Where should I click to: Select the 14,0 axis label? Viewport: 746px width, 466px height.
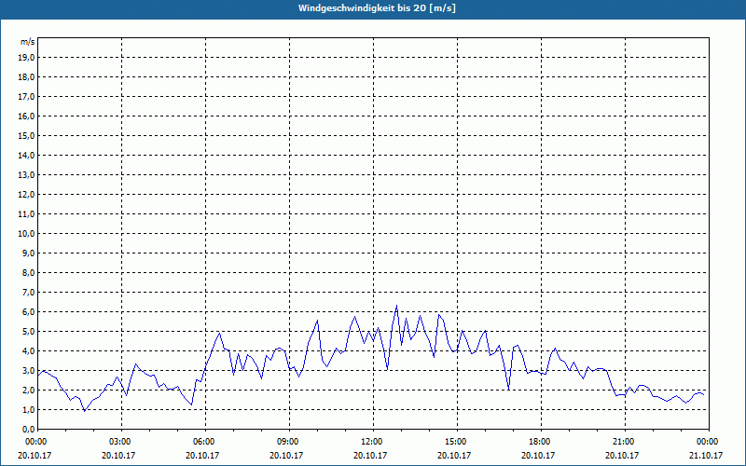click(x=27, y=156)
